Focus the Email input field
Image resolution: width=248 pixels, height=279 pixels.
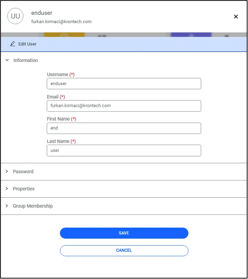click(x=124, y=106)
